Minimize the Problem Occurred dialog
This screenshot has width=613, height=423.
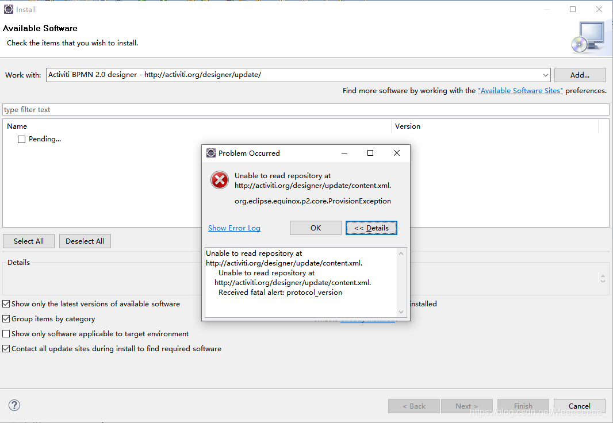[x=344, y=153]
